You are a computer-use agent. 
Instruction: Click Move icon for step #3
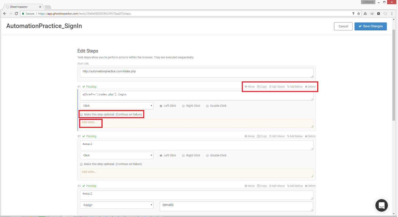(246, 186)
